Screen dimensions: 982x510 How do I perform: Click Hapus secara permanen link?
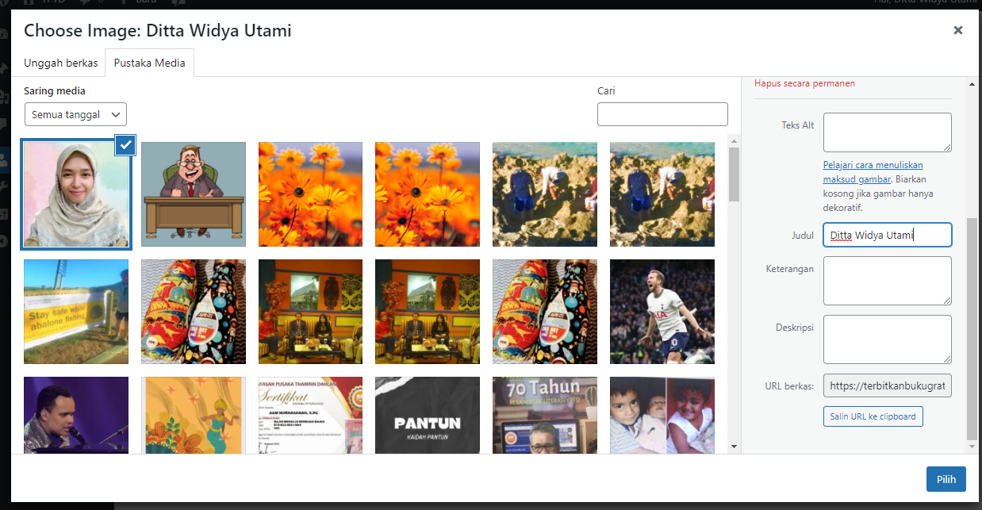(x=804, y=83)
